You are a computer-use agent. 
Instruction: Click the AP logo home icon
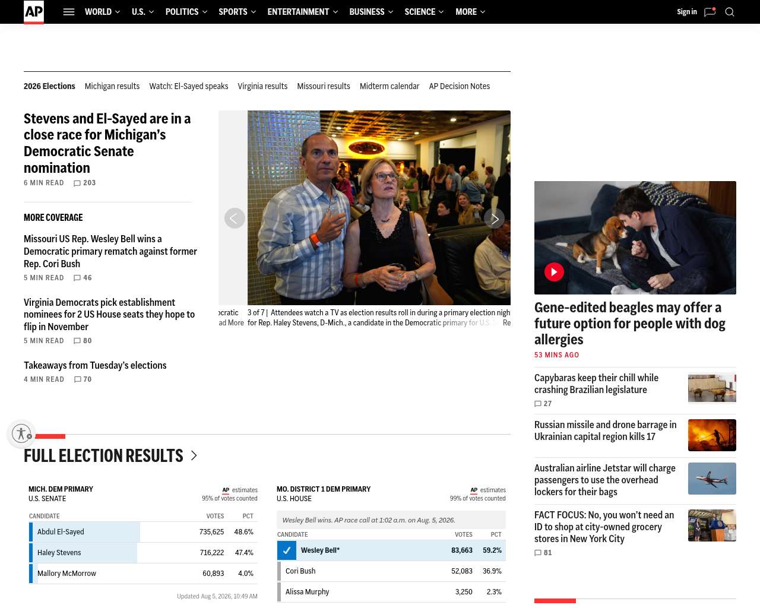coord(34,12)
